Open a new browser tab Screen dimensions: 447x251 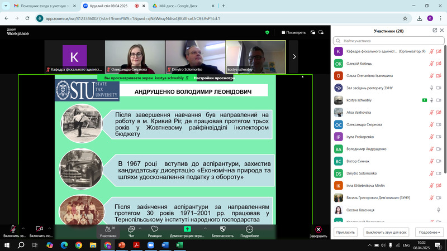(223, 6)
